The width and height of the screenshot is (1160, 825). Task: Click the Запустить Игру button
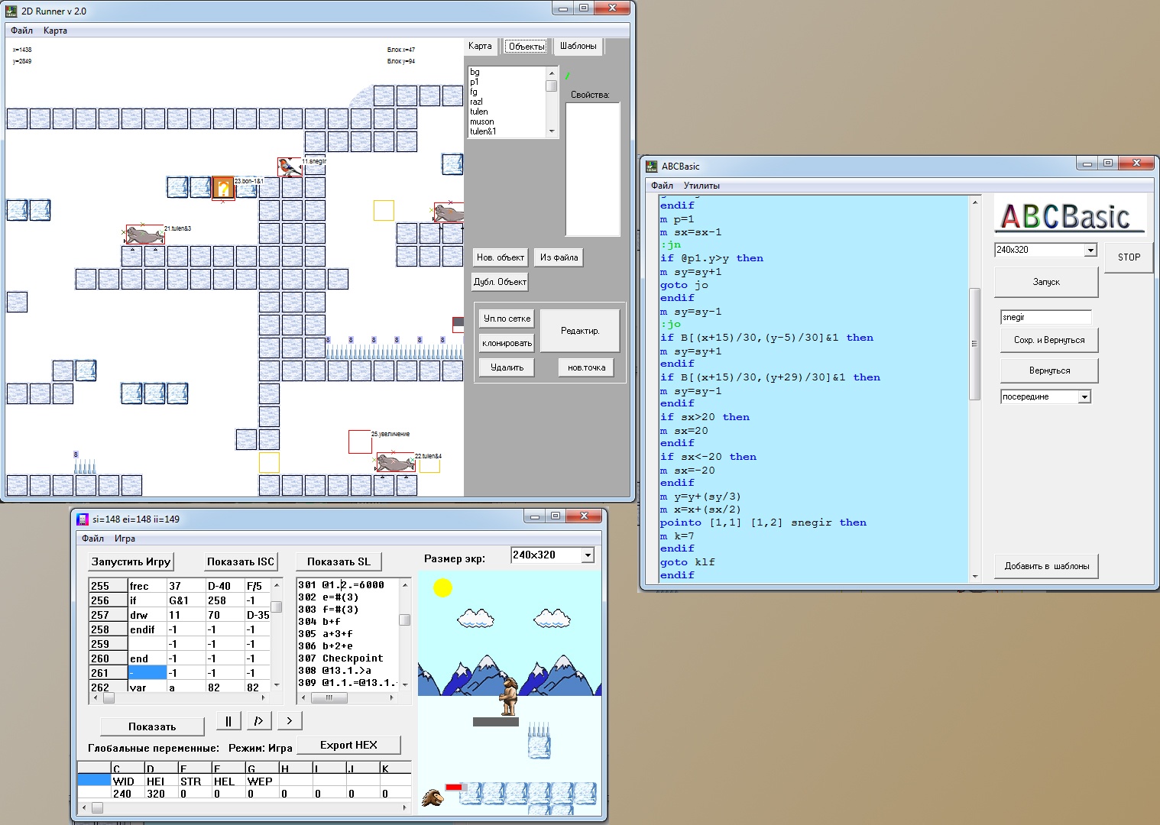pos(131,561)
